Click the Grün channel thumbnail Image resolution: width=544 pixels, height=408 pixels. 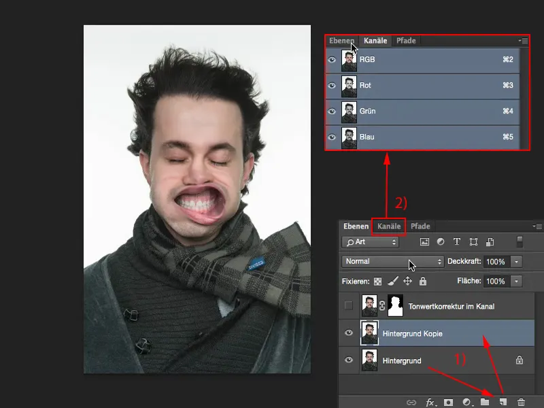coord(349,112)
